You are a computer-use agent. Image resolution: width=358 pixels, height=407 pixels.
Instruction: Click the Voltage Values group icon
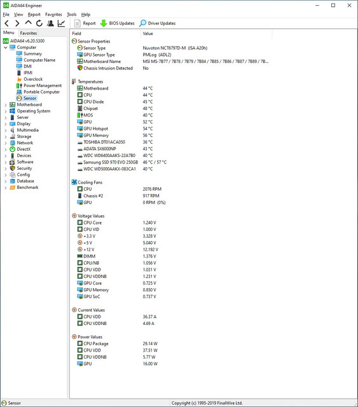pyautogui.click(x=74, y=216)
